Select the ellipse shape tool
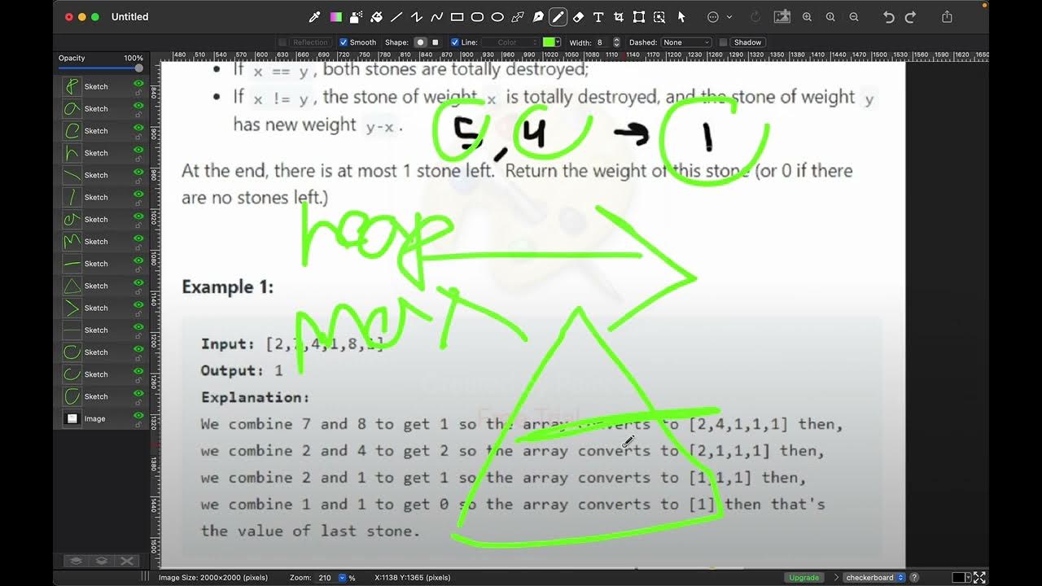 coord(497,17)
